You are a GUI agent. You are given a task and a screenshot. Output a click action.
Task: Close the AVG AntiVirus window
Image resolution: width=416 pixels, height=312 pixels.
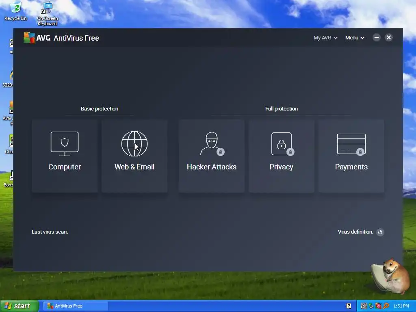point(389,37)
